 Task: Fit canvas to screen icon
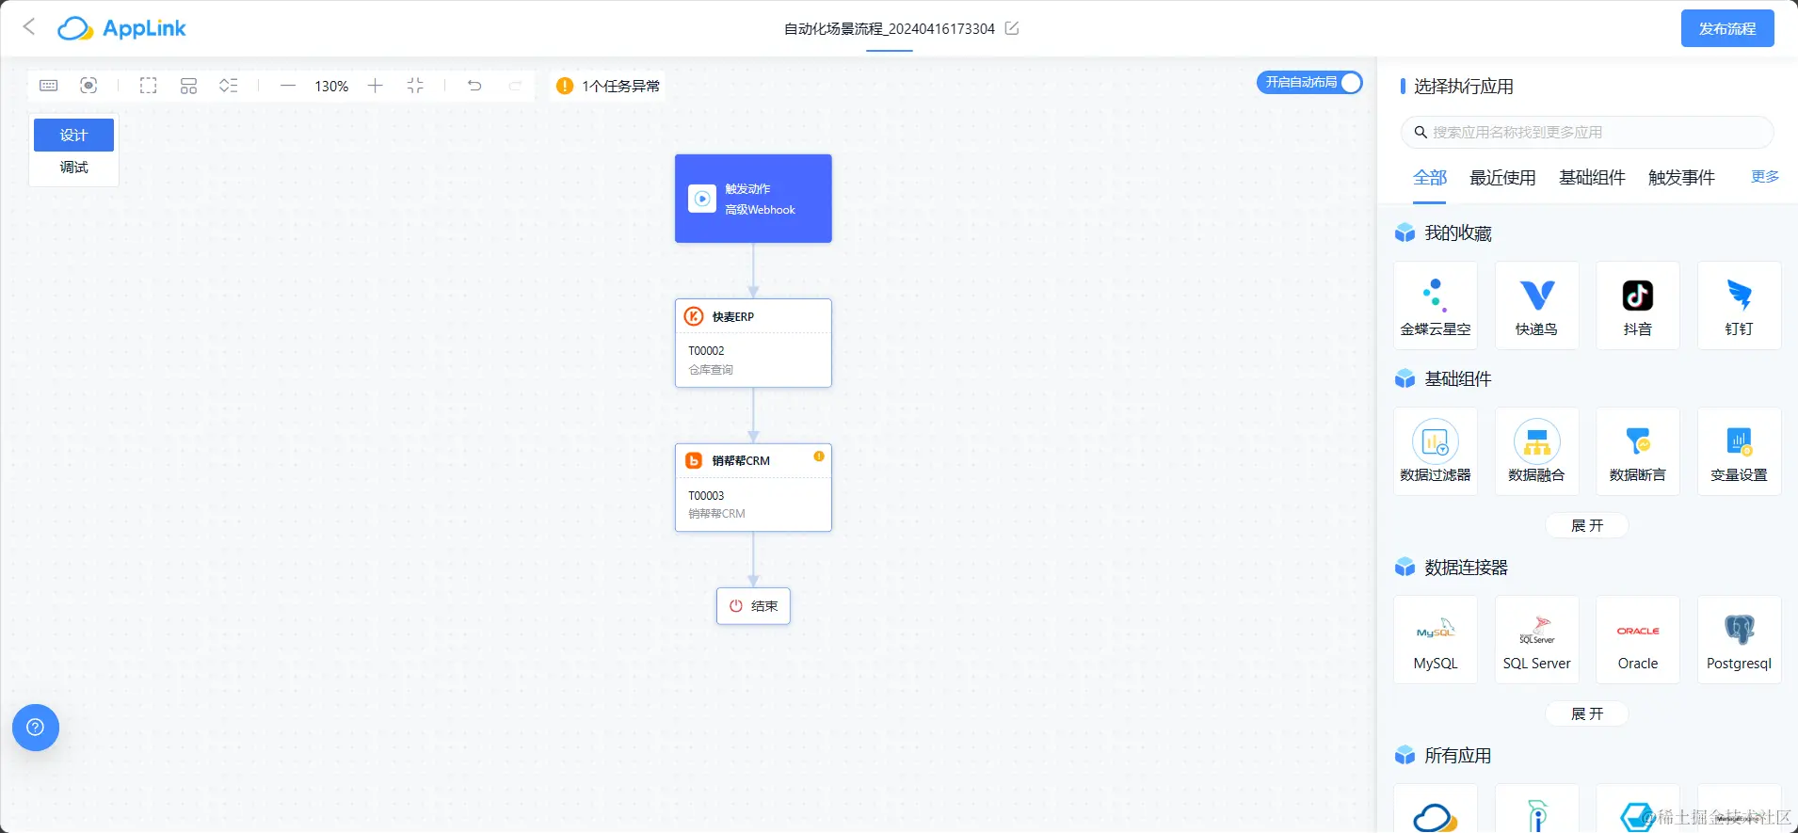[415, 86]
